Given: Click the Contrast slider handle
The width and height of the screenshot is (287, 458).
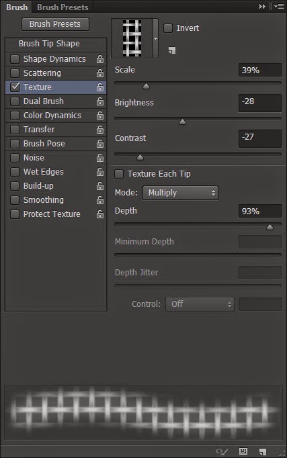Looking at the screenshot, I should point(140,157).
